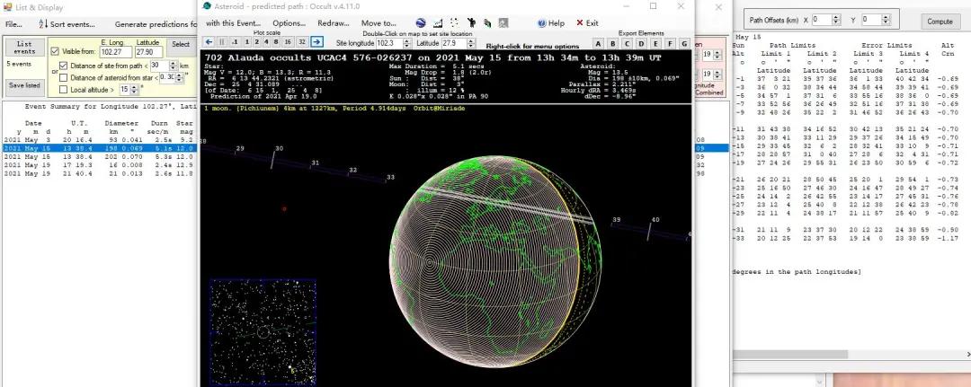
Task: Click Exit with the red X
Action: tap(587, 22)
